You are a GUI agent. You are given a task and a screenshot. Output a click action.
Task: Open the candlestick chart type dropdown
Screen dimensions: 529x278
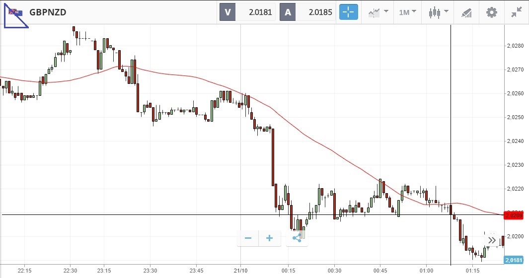pos(438,12)
